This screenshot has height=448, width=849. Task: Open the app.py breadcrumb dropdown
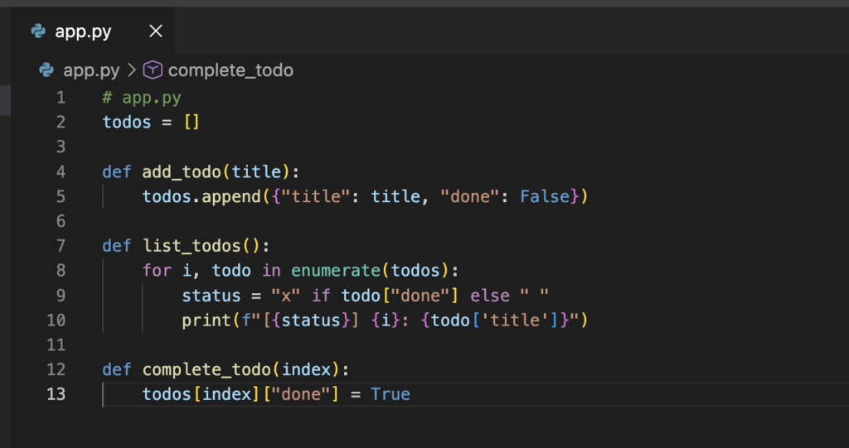click(91, 70)
